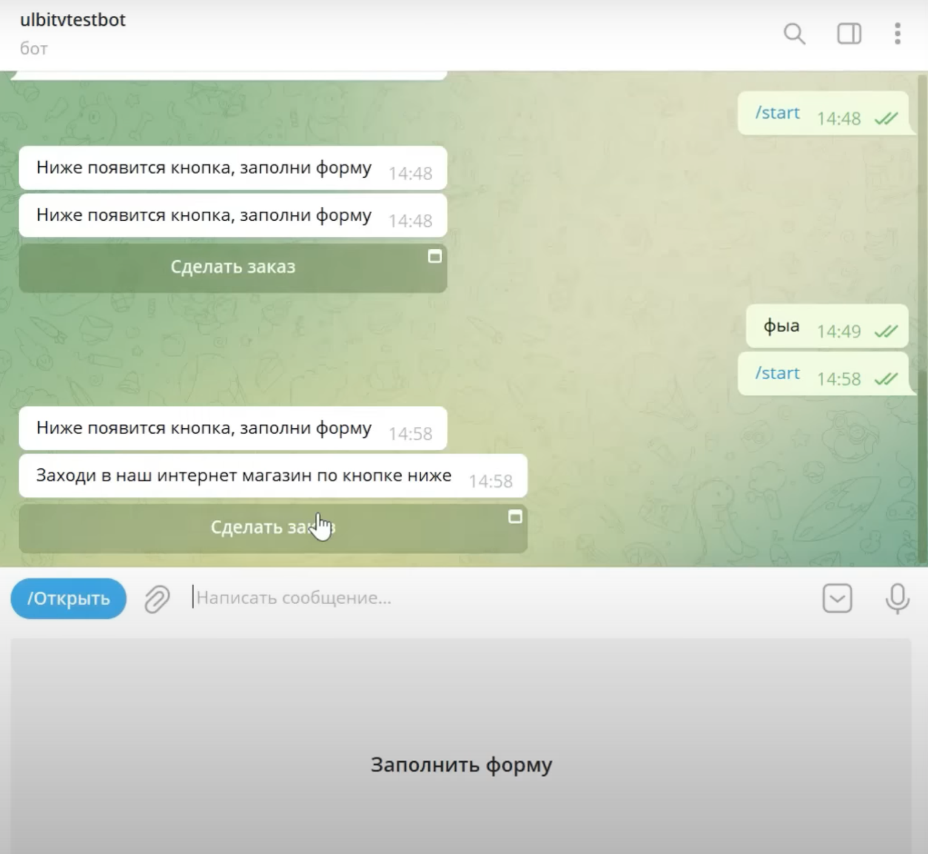Viewport: 928px width, 854px height.
Task: Click the blue /Открыть menu button
Action: tap(69, 599)
